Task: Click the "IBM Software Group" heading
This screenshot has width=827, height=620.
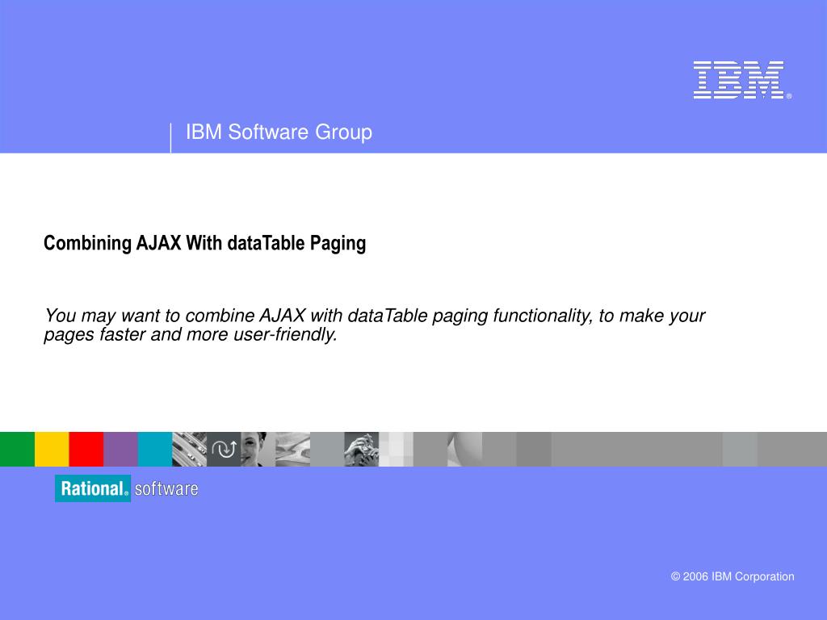Action: [x=279, y=132]
